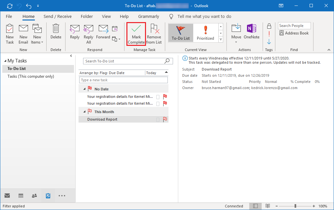Switch to People view

coord(34,196)
